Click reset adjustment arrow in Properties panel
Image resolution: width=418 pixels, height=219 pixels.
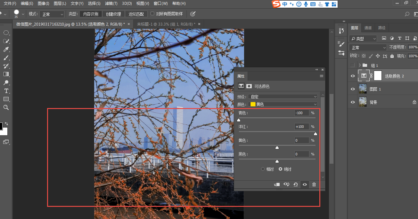296,184
